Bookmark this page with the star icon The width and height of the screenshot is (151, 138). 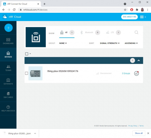125,10
